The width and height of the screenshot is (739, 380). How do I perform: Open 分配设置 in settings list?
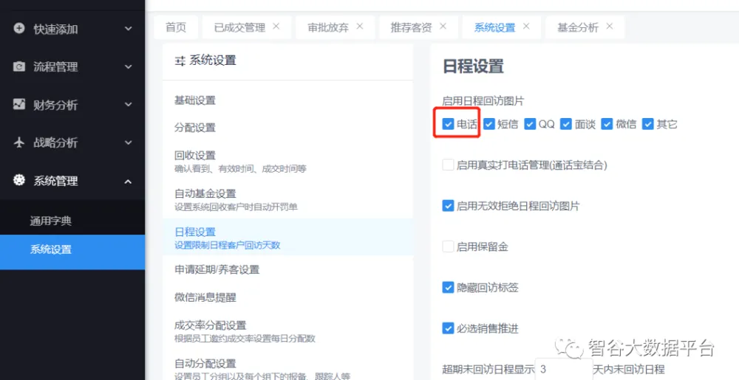[x=195, y=128]
